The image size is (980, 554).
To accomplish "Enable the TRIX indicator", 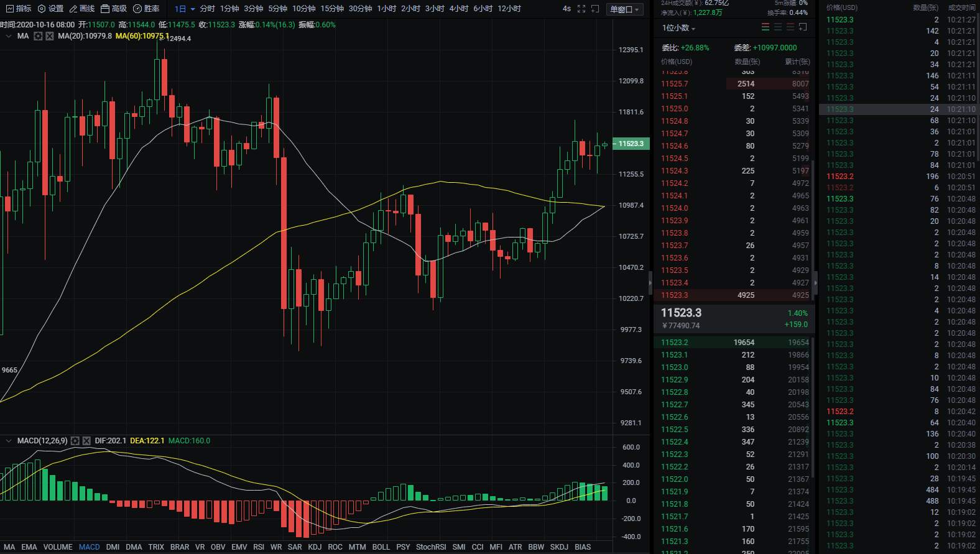I will (156, 547).
